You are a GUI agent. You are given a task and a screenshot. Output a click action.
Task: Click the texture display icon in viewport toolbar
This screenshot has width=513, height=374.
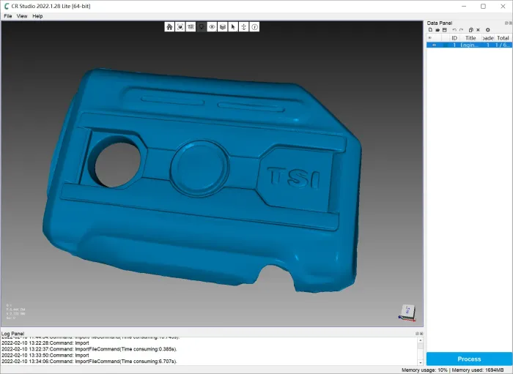coord(191,27)
